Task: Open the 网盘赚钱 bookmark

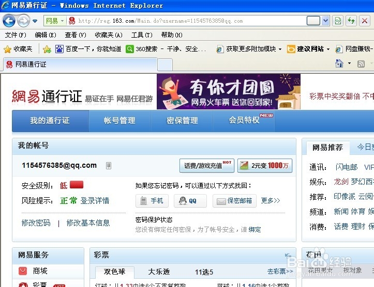Action: pos(354,49)
